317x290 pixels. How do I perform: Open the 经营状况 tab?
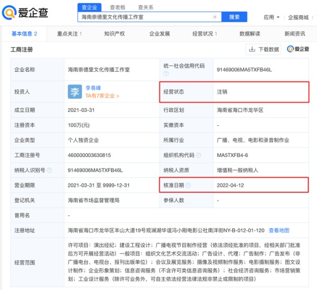point(204,34)
